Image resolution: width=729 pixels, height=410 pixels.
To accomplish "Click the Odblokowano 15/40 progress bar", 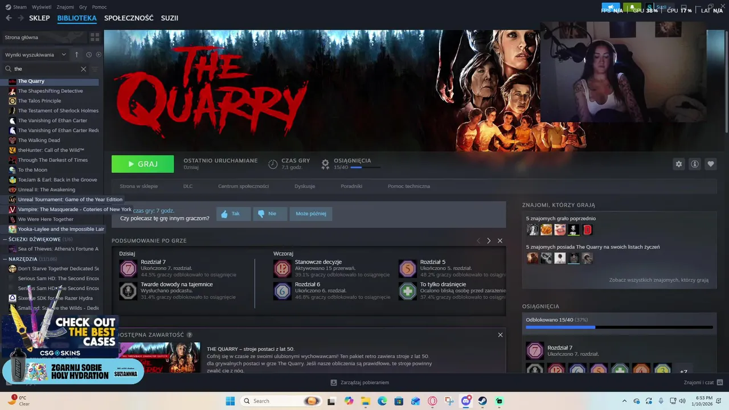I will (619, 327).
